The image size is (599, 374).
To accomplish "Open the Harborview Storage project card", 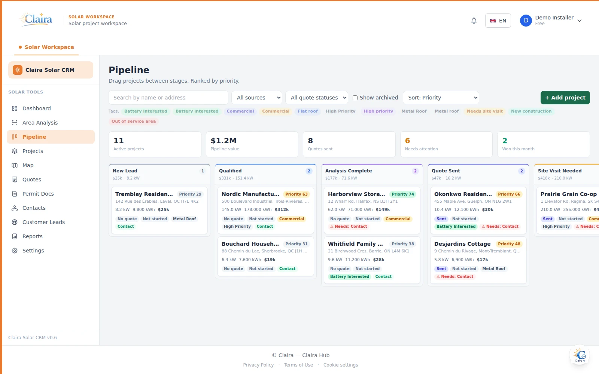I will pyautogui.click(x=372, y=210).
